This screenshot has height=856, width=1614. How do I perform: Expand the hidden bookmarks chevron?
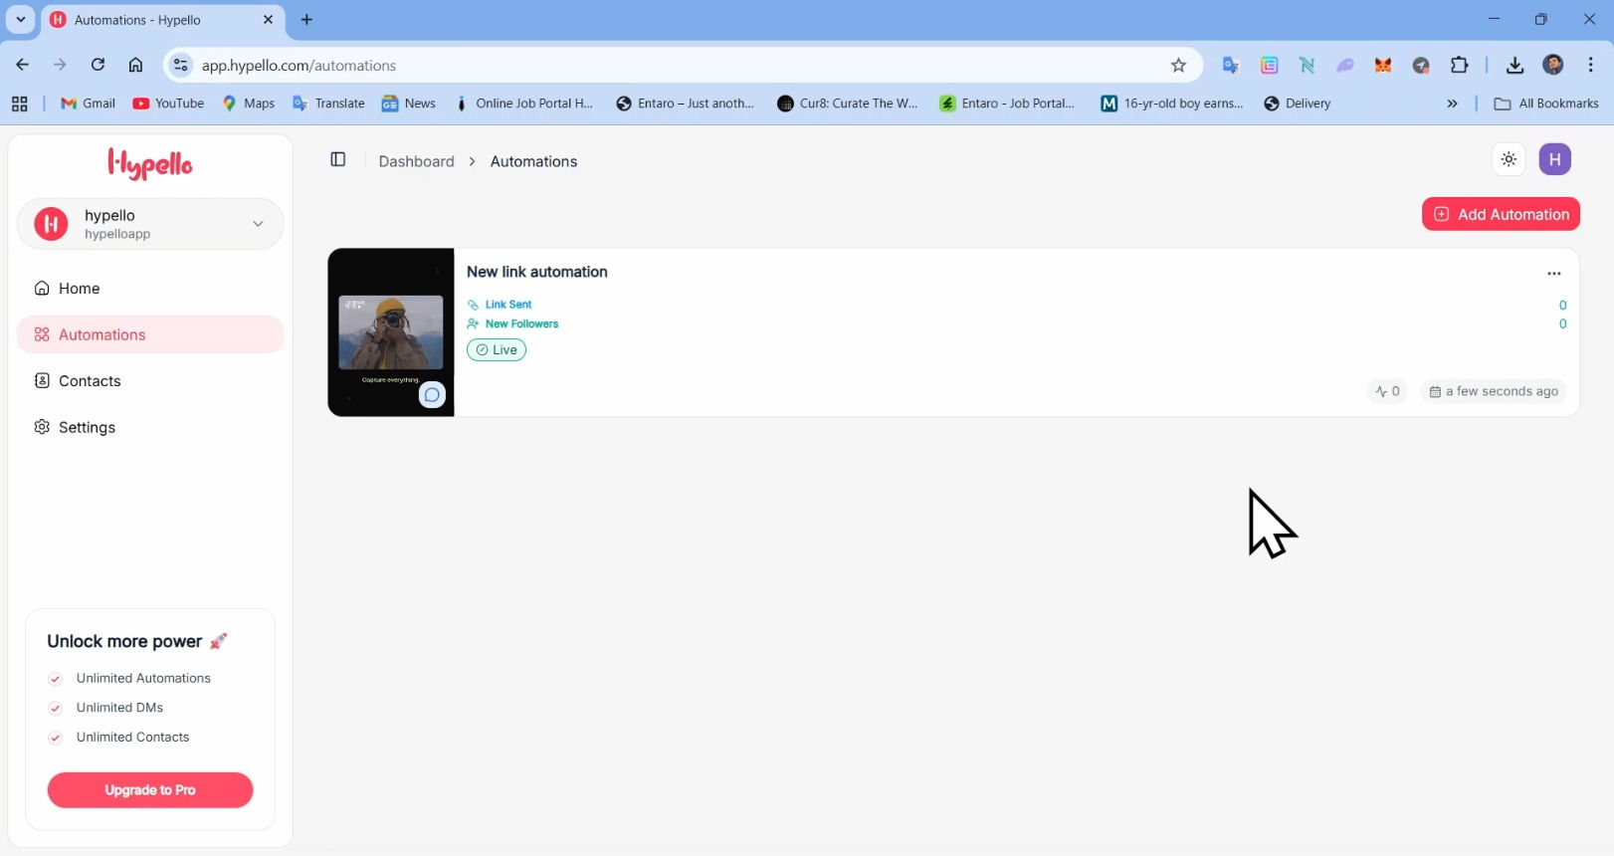pos(1452,104)
